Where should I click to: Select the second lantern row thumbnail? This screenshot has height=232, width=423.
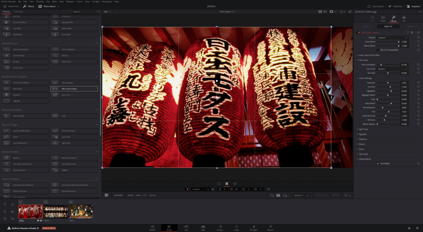pyautogui.click(x=56, y=211)
